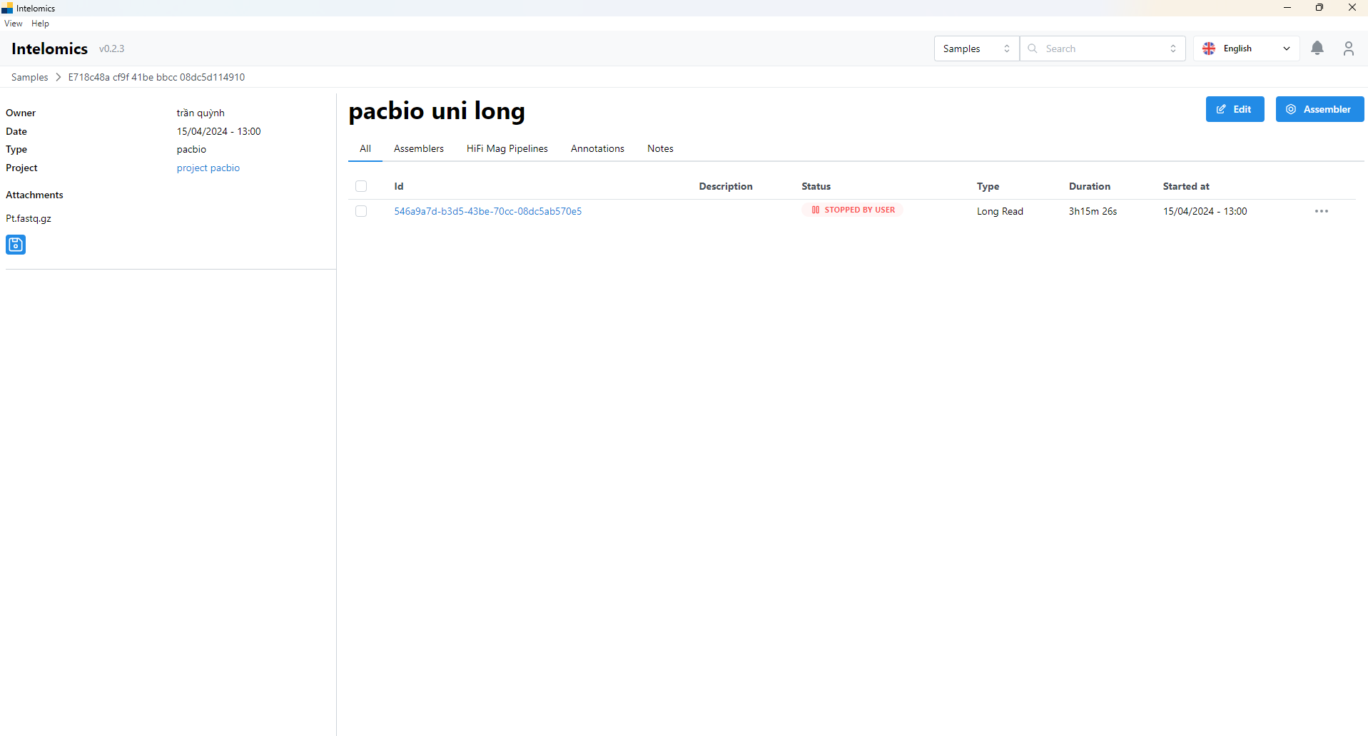Open the notifications bell
This screenshot has width=1368, height=736.
coord(1317,48)
